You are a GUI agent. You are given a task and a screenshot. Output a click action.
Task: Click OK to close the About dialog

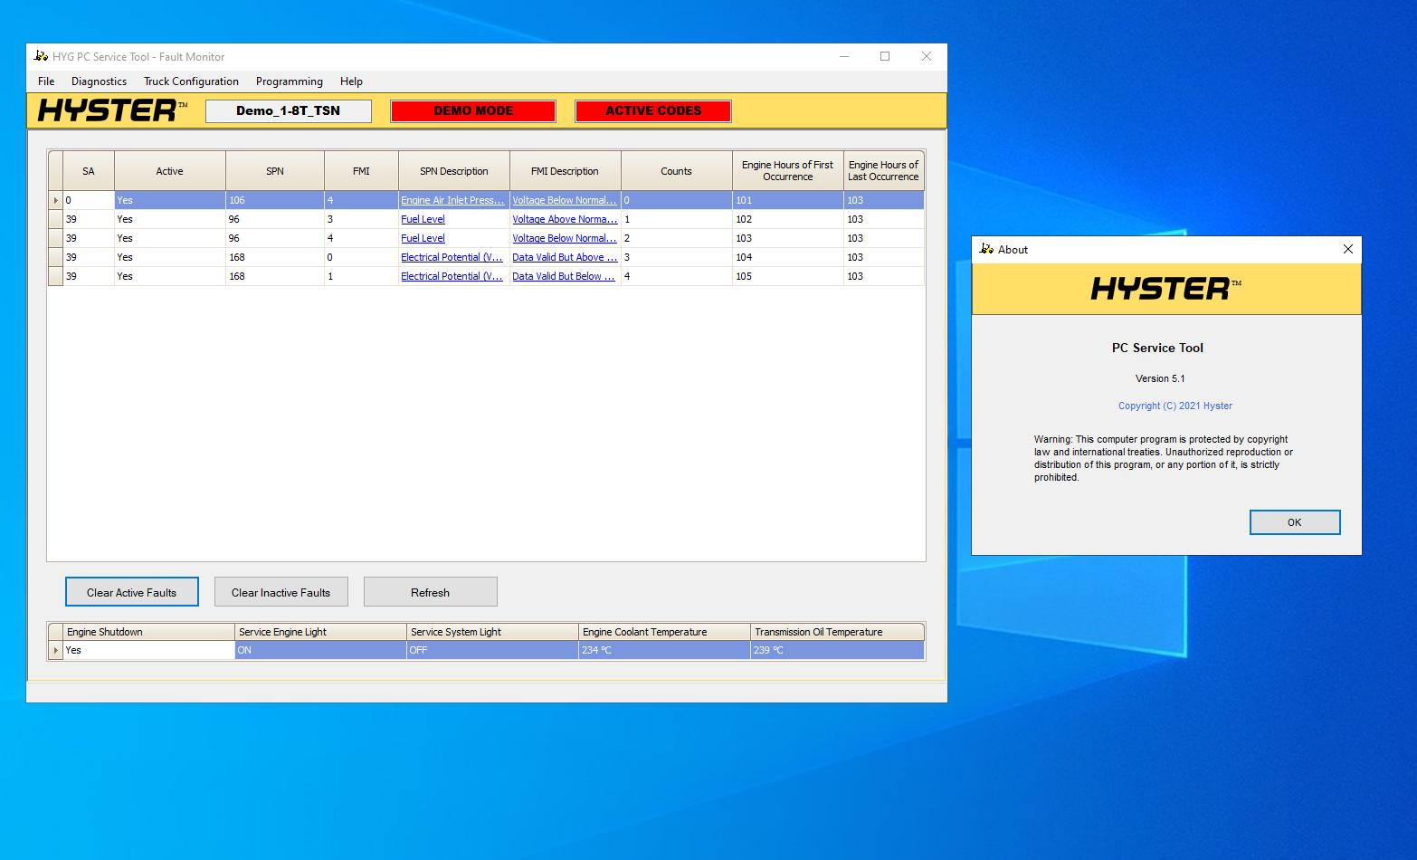[1294, 521]
